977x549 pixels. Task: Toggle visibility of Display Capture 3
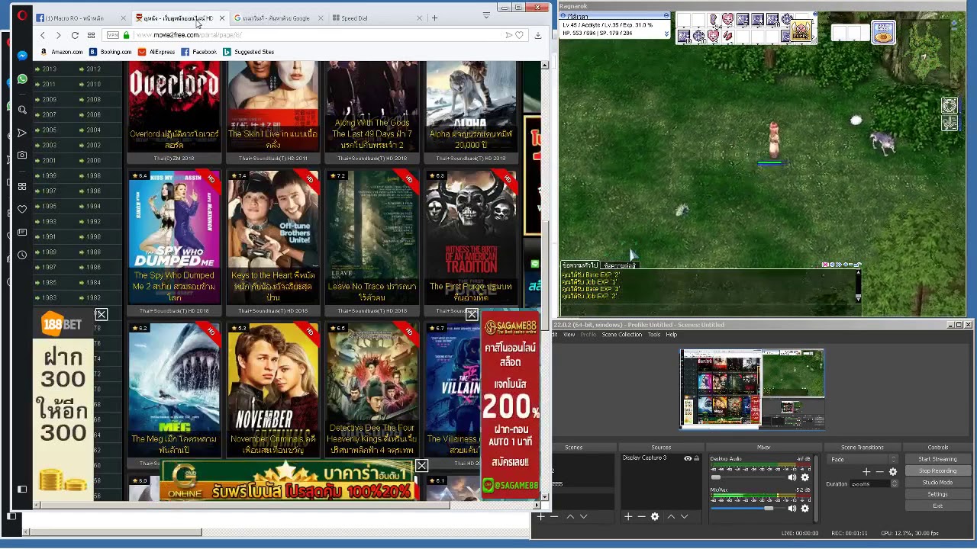click(x=688, y=458)
